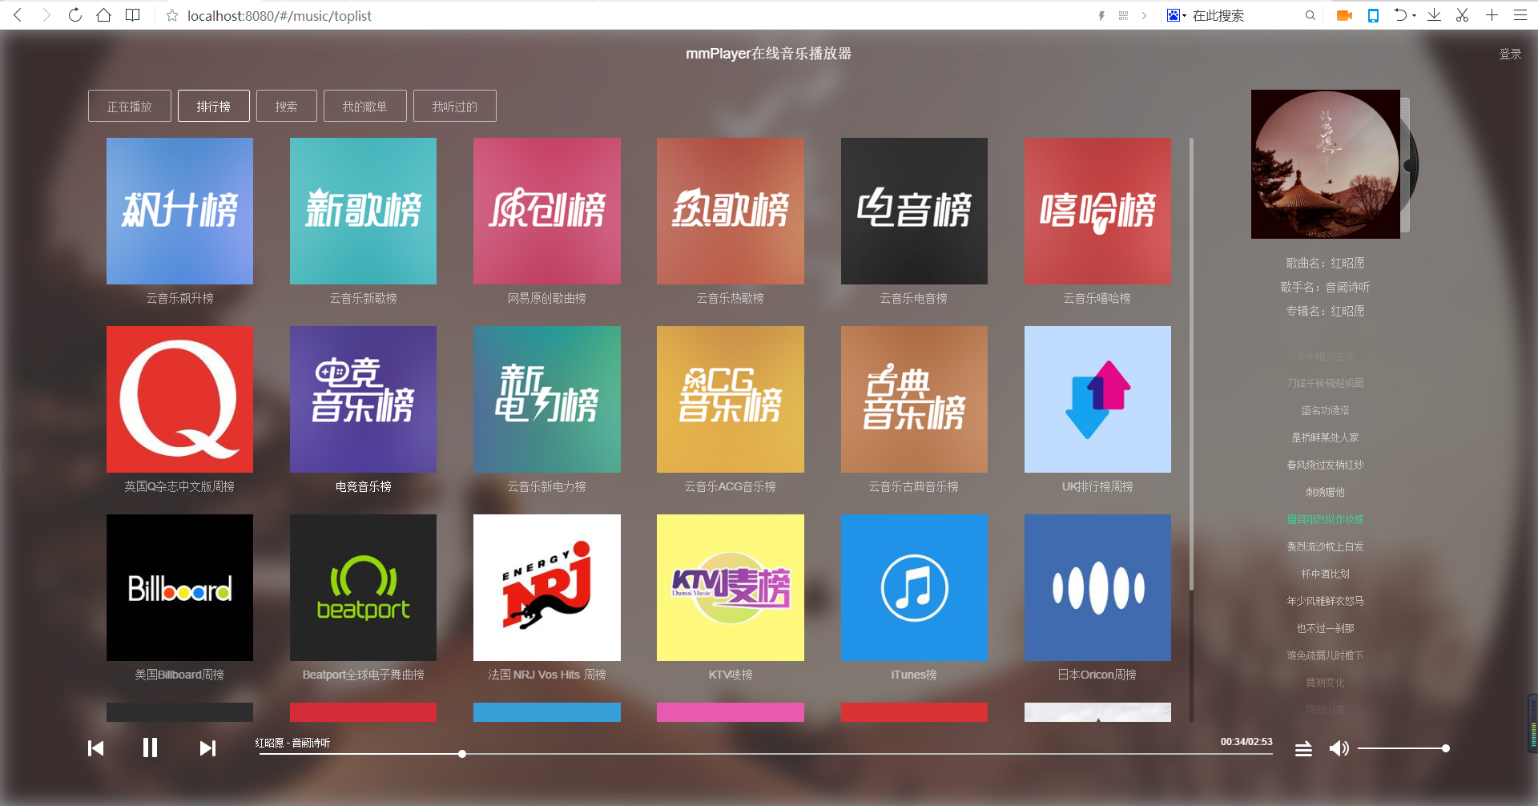Open the 云音乐古典音乐榜 chart cover
Screen dimensions: 1538x806
click(914, 399)
